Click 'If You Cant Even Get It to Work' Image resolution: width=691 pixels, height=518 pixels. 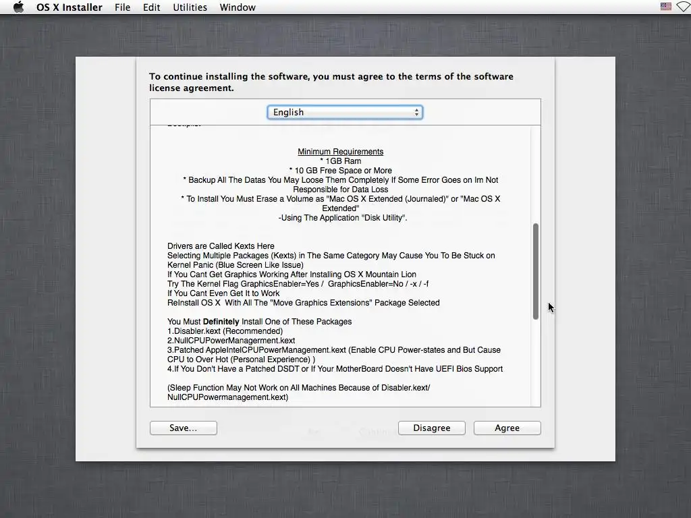pos(223,293)
